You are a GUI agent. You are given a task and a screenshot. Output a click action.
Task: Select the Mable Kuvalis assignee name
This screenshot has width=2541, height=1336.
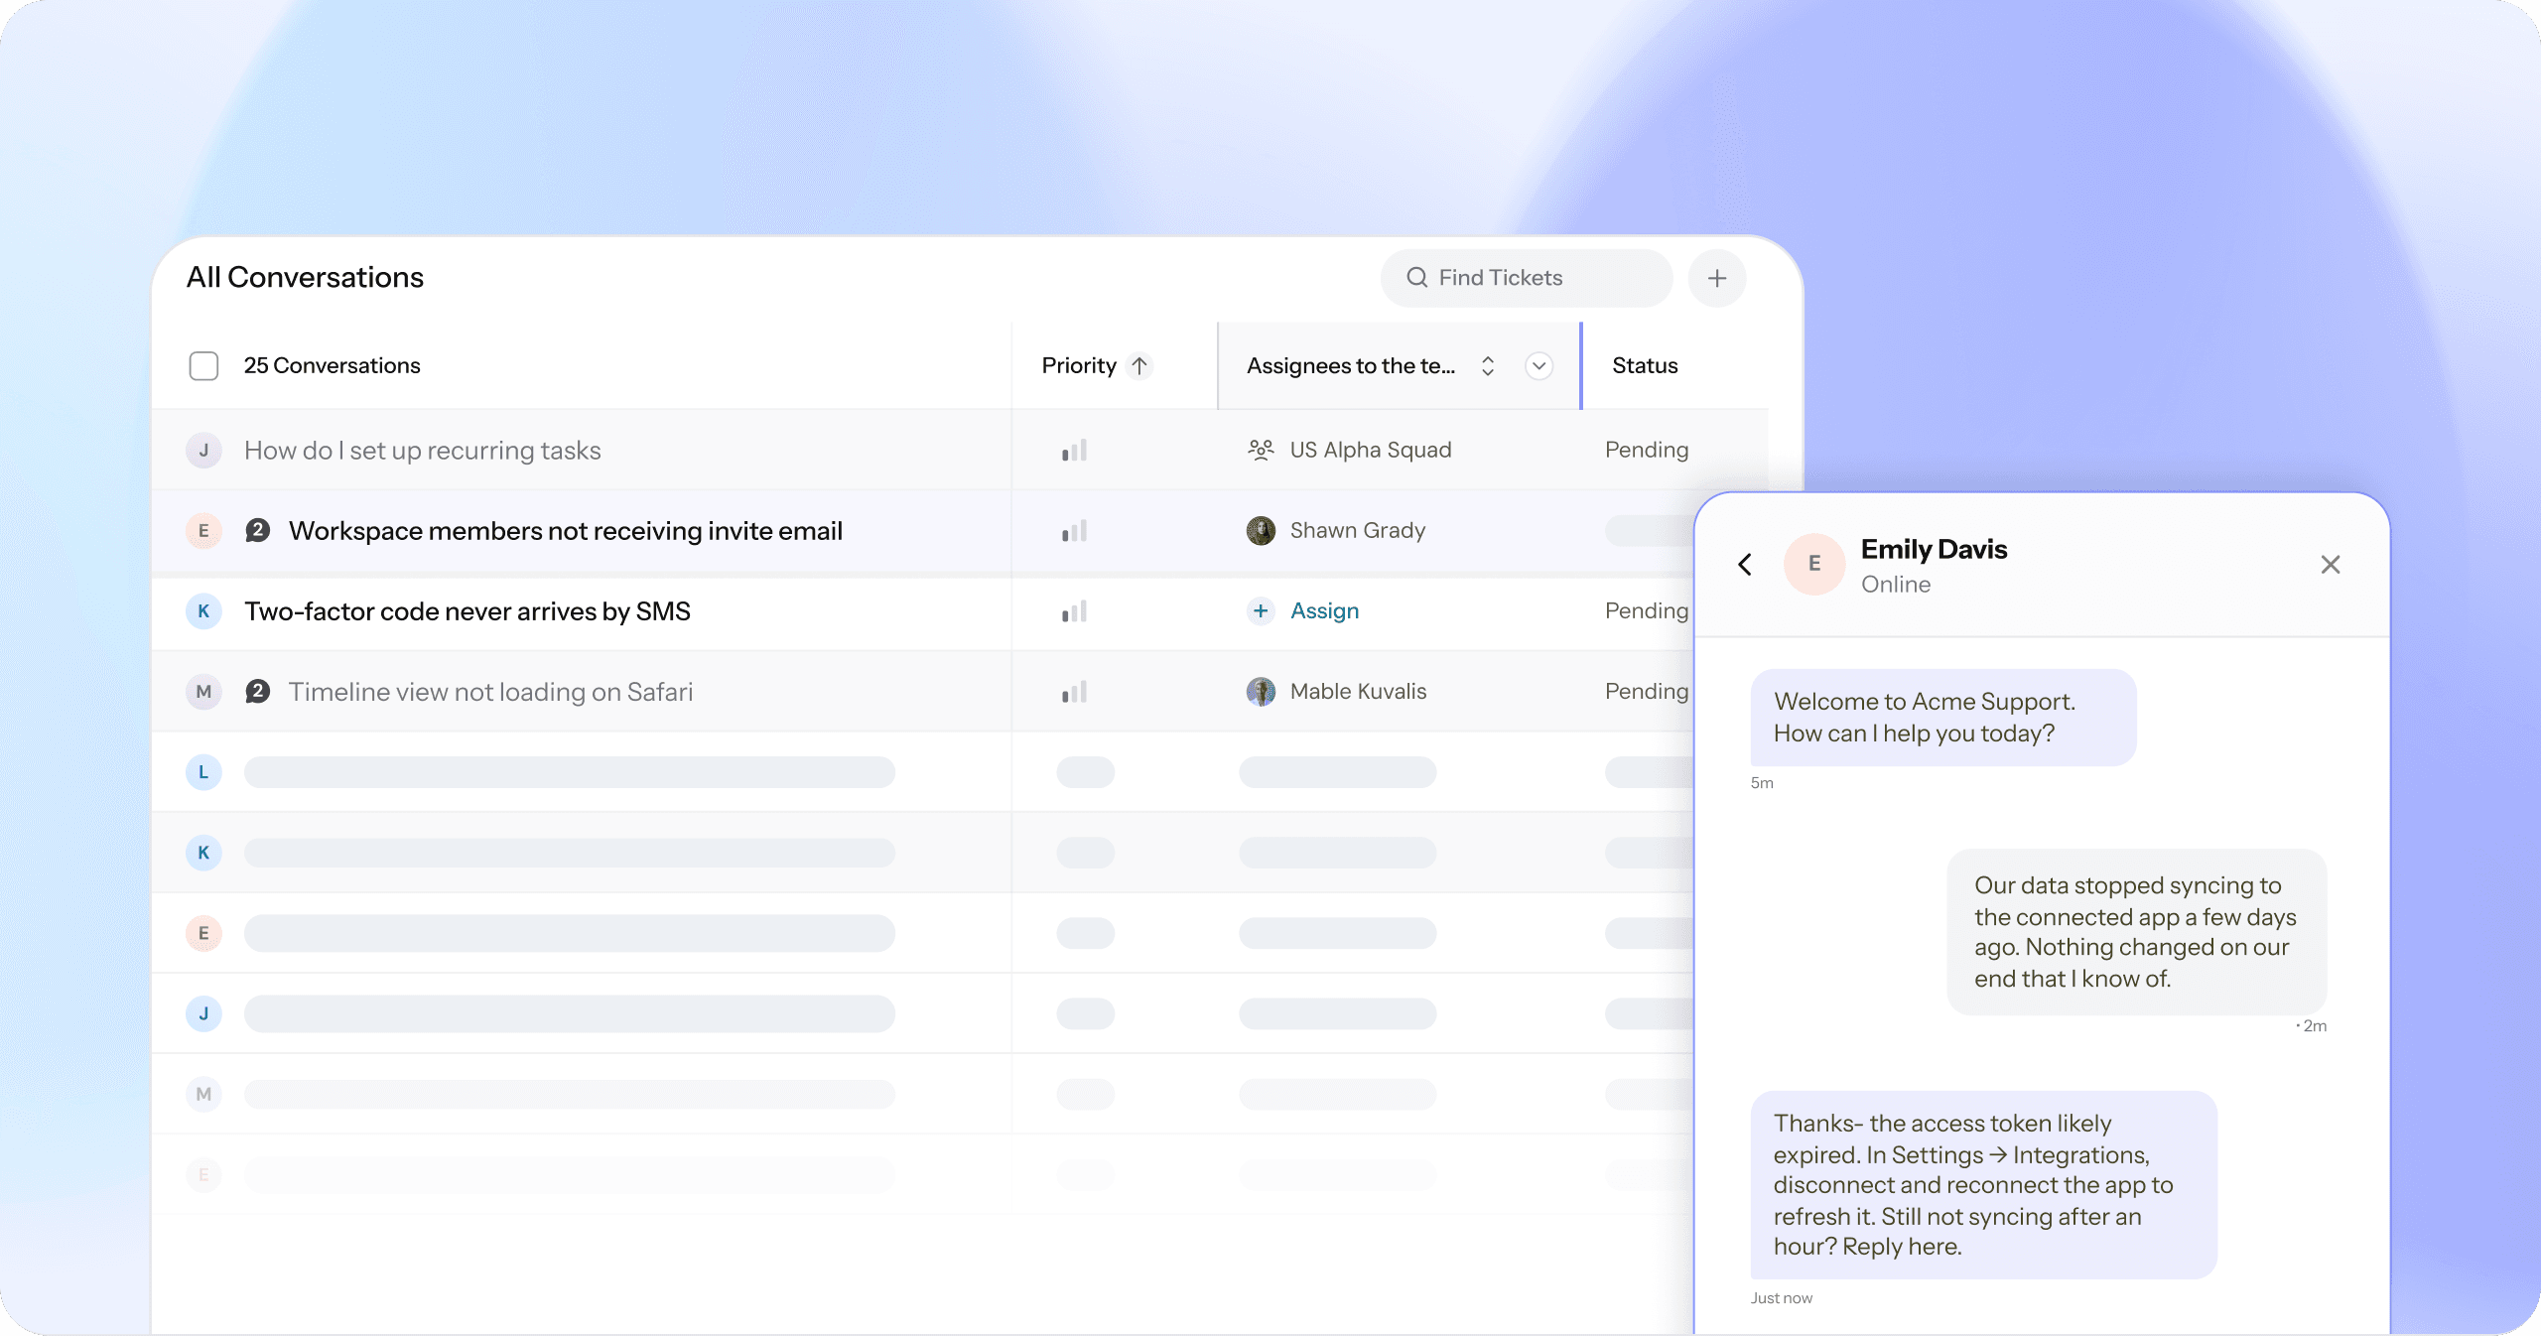click(x=1358, y=691)
